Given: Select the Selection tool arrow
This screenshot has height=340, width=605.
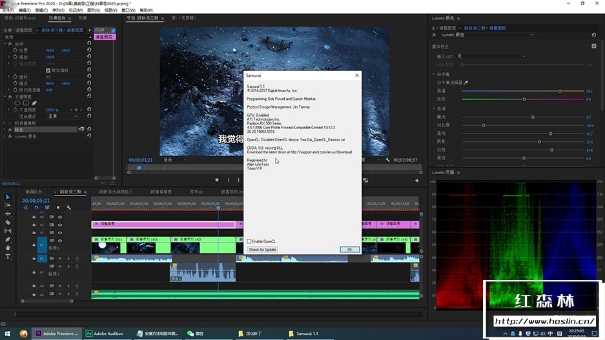Looking at the screenshot, I should pyautogui.click(x=8, y=197).
